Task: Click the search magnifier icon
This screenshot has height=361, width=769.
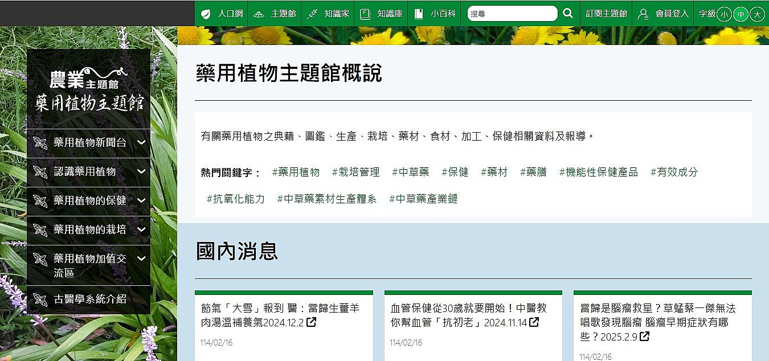Action: 567,13
